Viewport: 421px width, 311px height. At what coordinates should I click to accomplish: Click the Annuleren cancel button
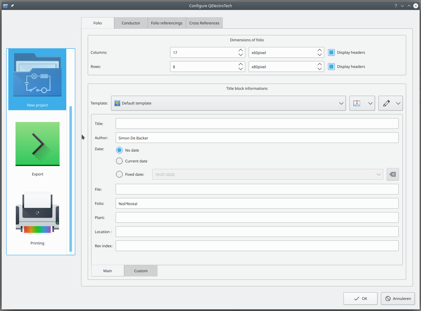[397, 299]
